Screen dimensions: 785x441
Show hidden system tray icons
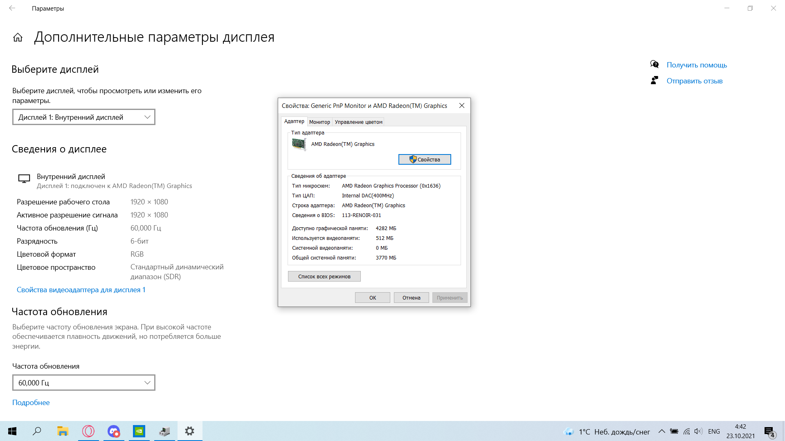[661, 432]
